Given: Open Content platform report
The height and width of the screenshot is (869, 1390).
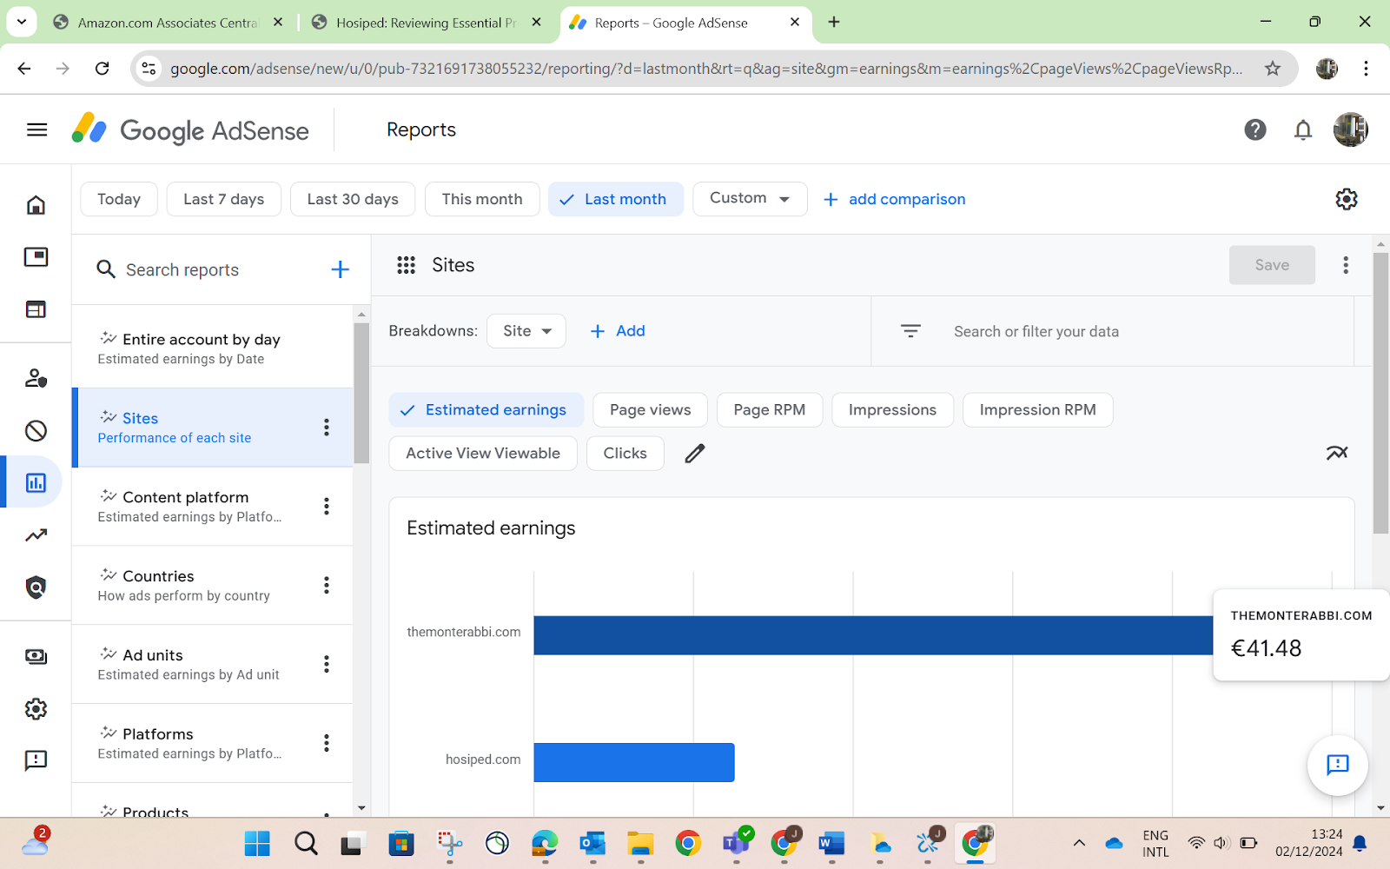Looking at the screenshot, I should (212, 506).
